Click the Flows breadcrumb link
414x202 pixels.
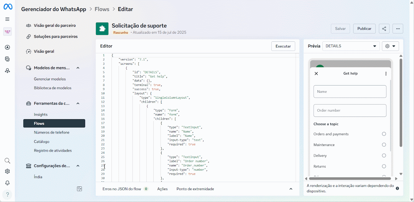(x=102, y=9)
